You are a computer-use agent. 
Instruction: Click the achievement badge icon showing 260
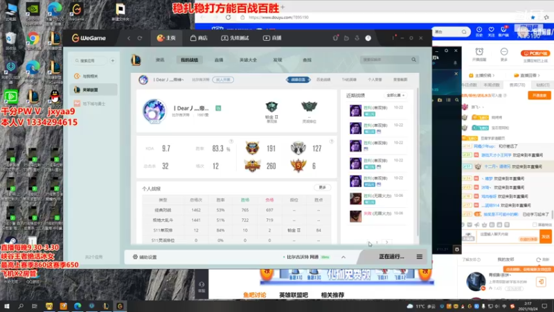252,166
